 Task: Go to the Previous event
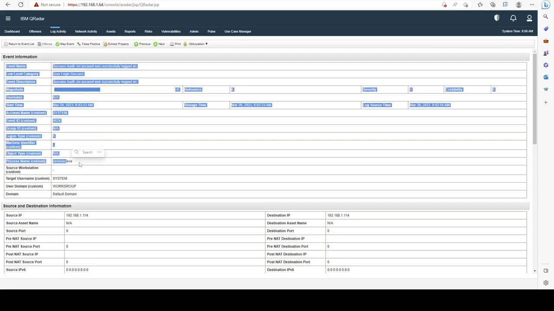pos(142,44)
